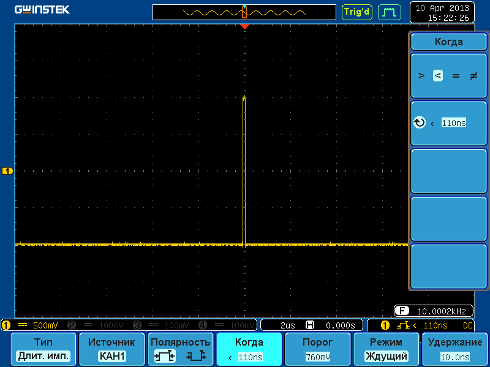490x367 pixels.
Task: Choose the equals pulse width condition
Action: coord(455,76)
